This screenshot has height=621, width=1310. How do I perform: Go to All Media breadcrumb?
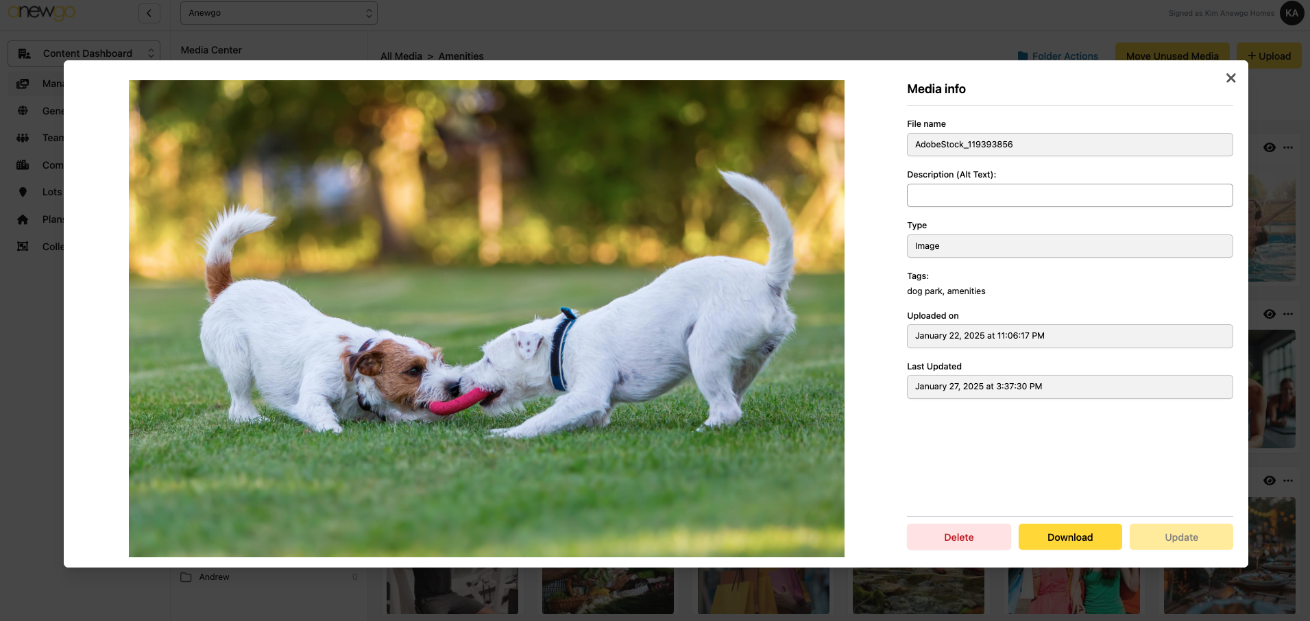tap(401, 56)
